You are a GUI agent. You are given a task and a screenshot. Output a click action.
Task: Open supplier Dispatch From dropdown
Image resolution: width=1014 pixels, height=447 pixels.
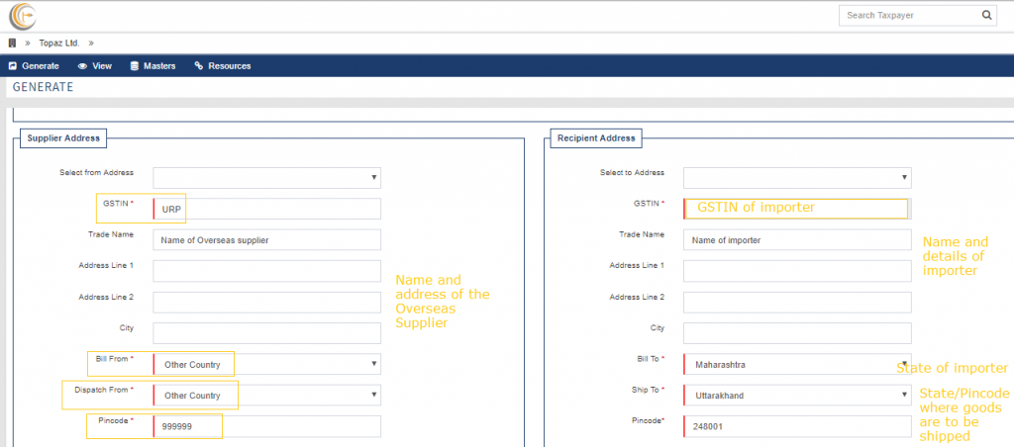pos(267,396)
